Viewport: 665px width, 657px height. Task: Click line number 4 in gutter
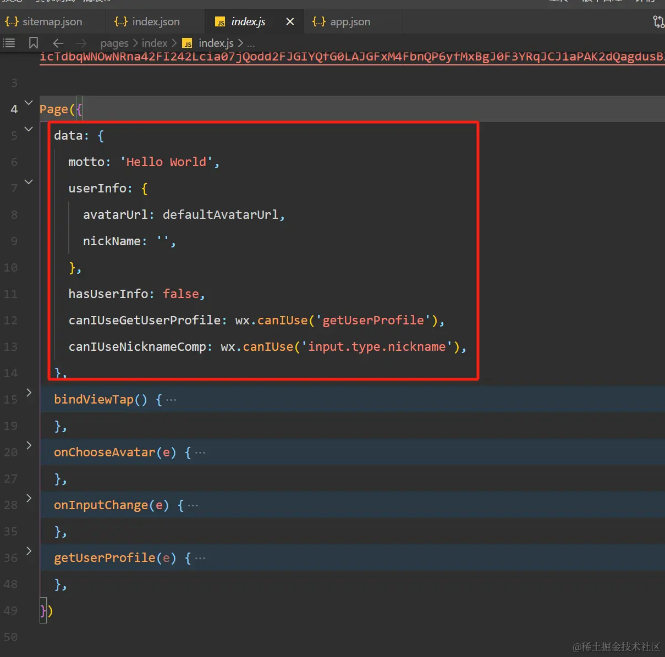point(14,109)
